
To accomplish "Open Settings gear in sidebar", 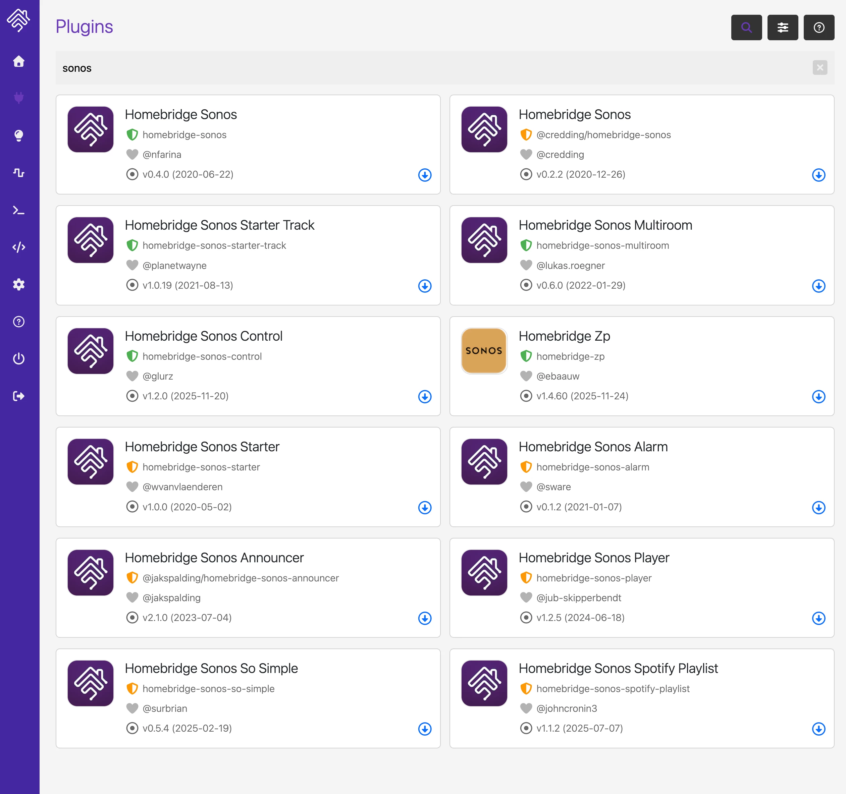I will (x=19, y=284).
